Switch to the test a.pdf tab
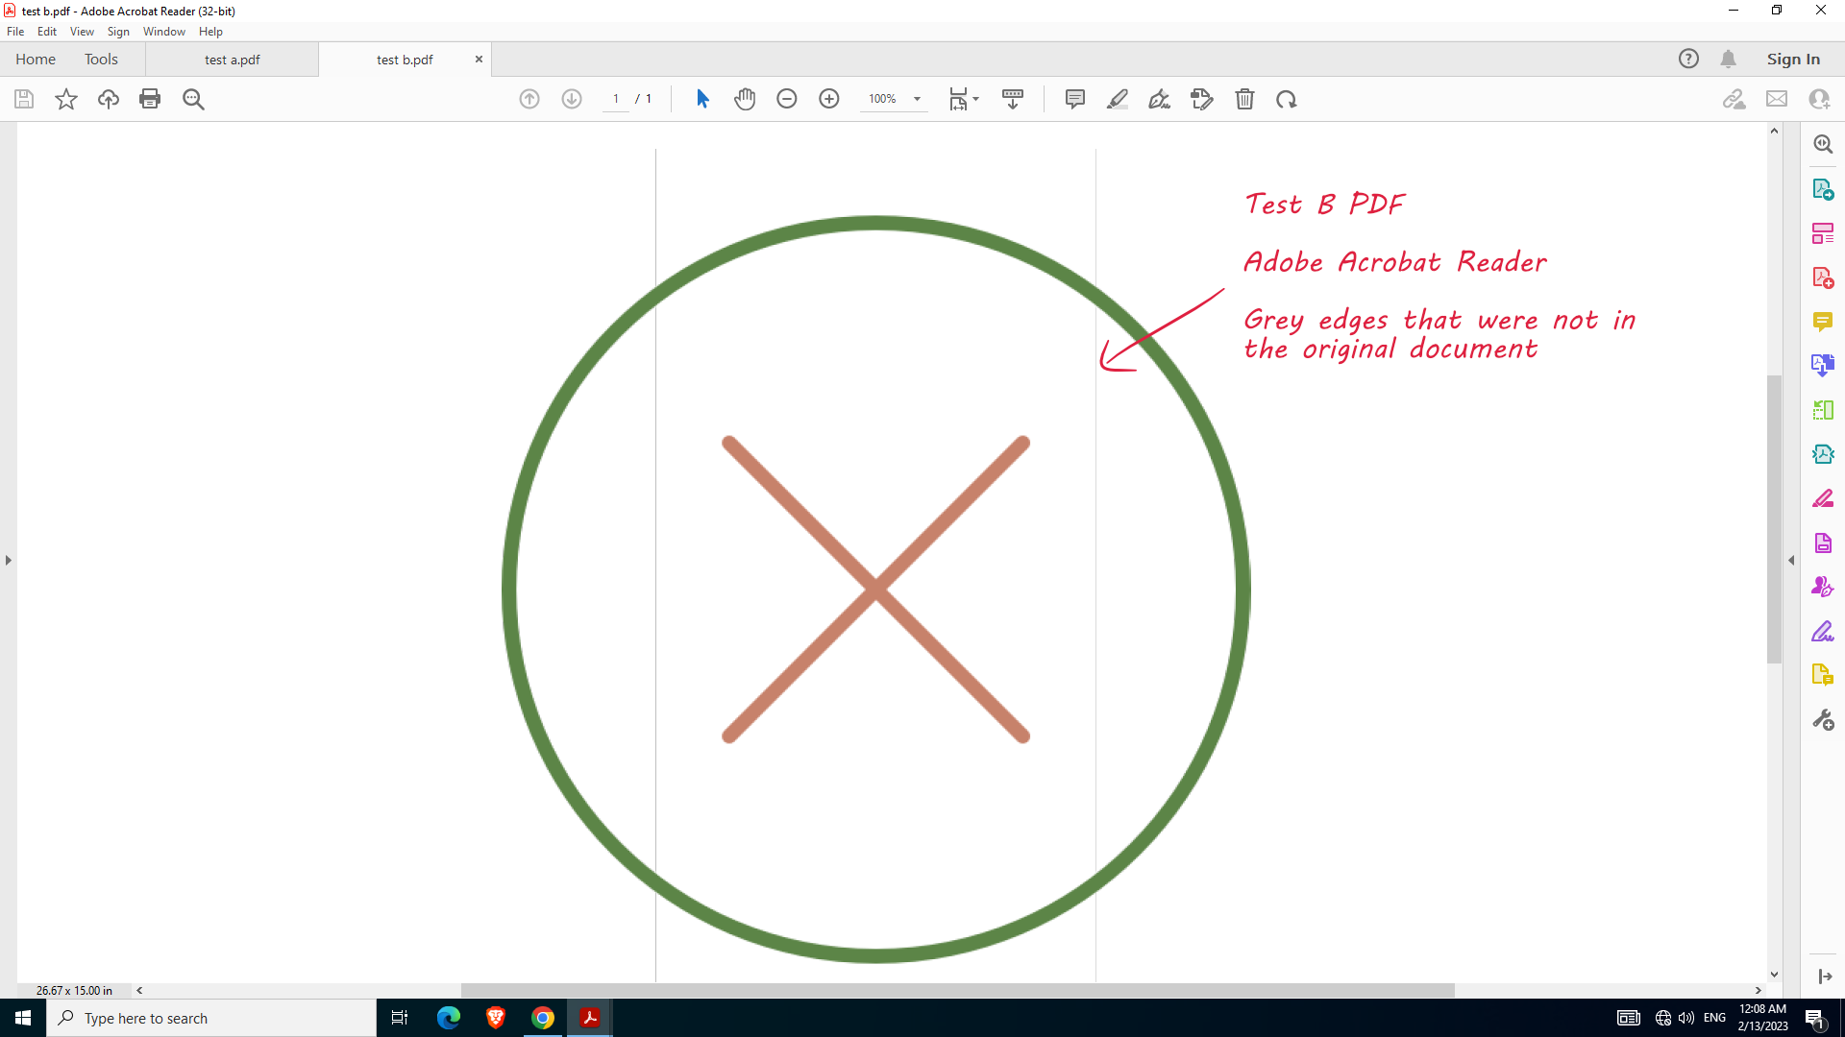 [233, 60]
